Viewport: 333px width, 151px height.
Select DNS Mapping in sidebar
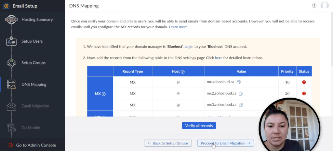[x=34, y=84]
